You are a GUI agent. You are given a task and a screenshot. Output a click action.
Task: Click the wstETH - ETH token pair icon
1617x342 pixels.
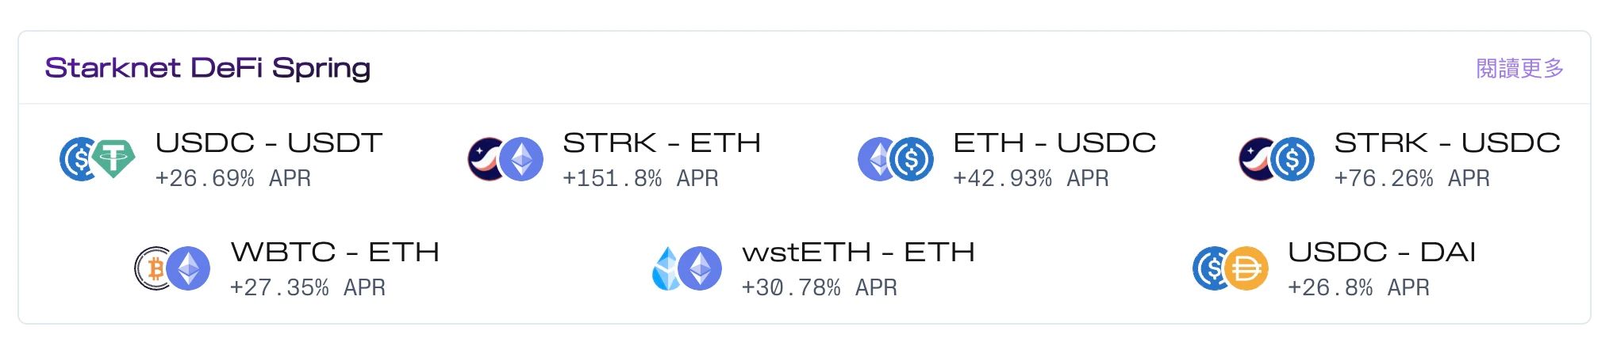point(687,268)
